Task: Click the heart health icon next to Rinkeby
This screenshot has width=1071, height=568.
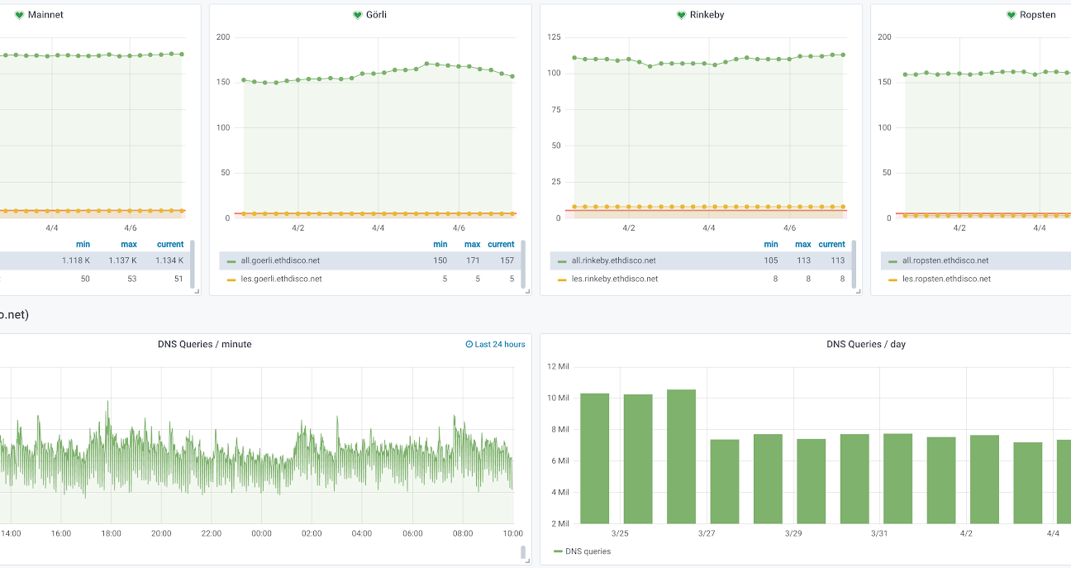Action: click(x=681, y=15)
